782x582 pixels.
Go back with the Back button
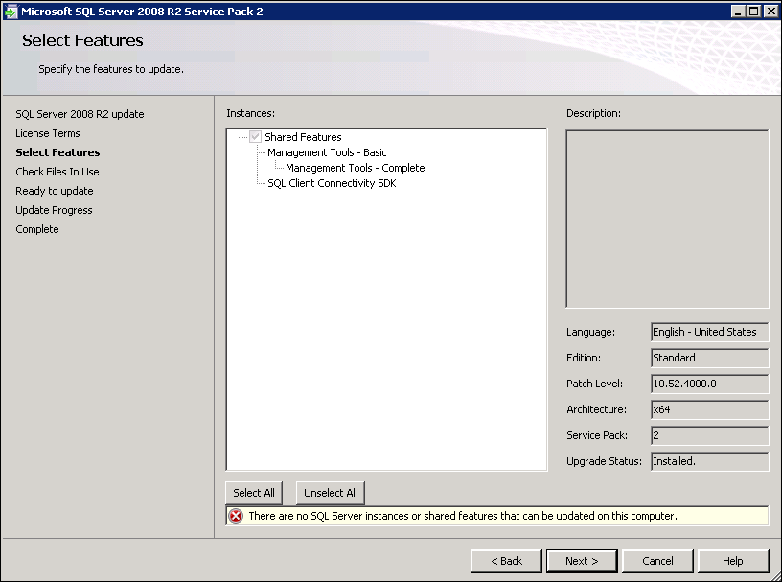(x=506, y=561)
